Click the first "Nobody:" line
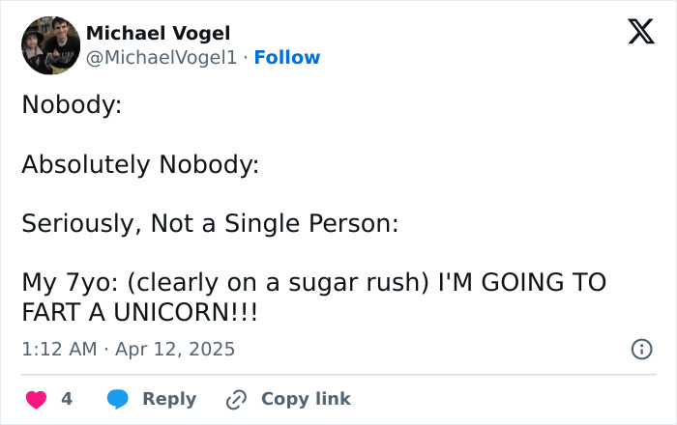677x425 pixels. pos(72,104)
